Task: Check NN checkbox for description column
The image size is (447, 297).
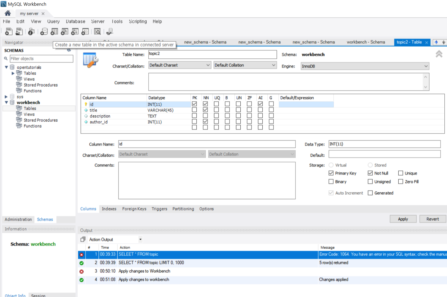Action: tap(205, 116)
